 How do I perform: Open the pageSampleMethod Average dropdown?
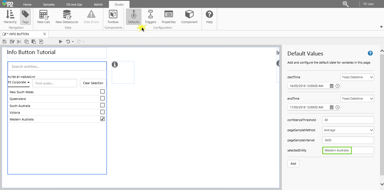click(x=348, y=130)
